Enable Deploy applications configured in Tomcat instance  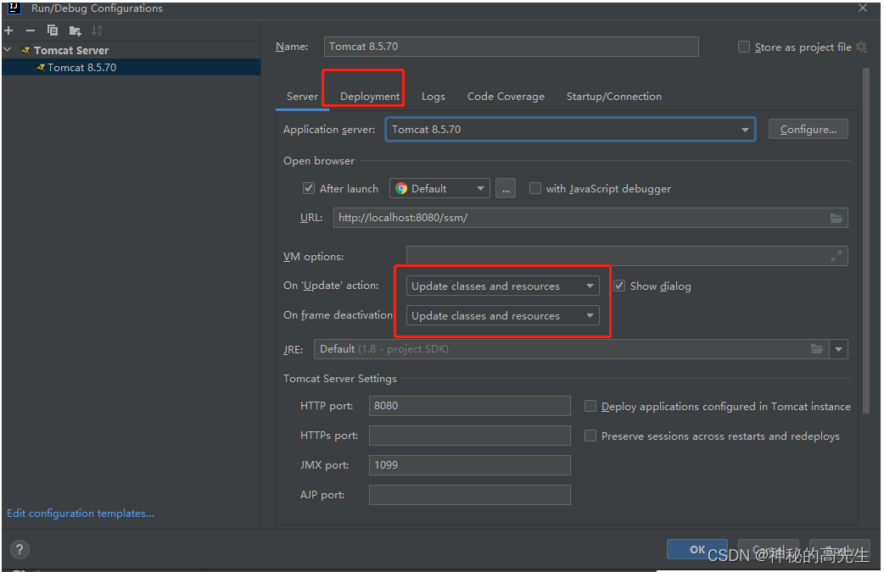[590, 406]
